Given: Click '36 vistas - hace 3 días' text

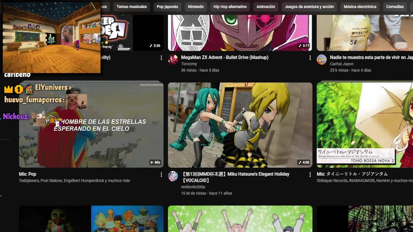Looking at the screenshot, I should click(200, 70).
